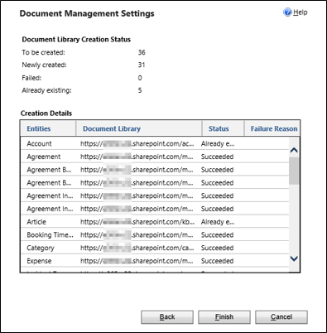Click the Category row's SharePoint URL
This screenshot has height=333, width=327.
pyautogui.click(x=137, y=248)
